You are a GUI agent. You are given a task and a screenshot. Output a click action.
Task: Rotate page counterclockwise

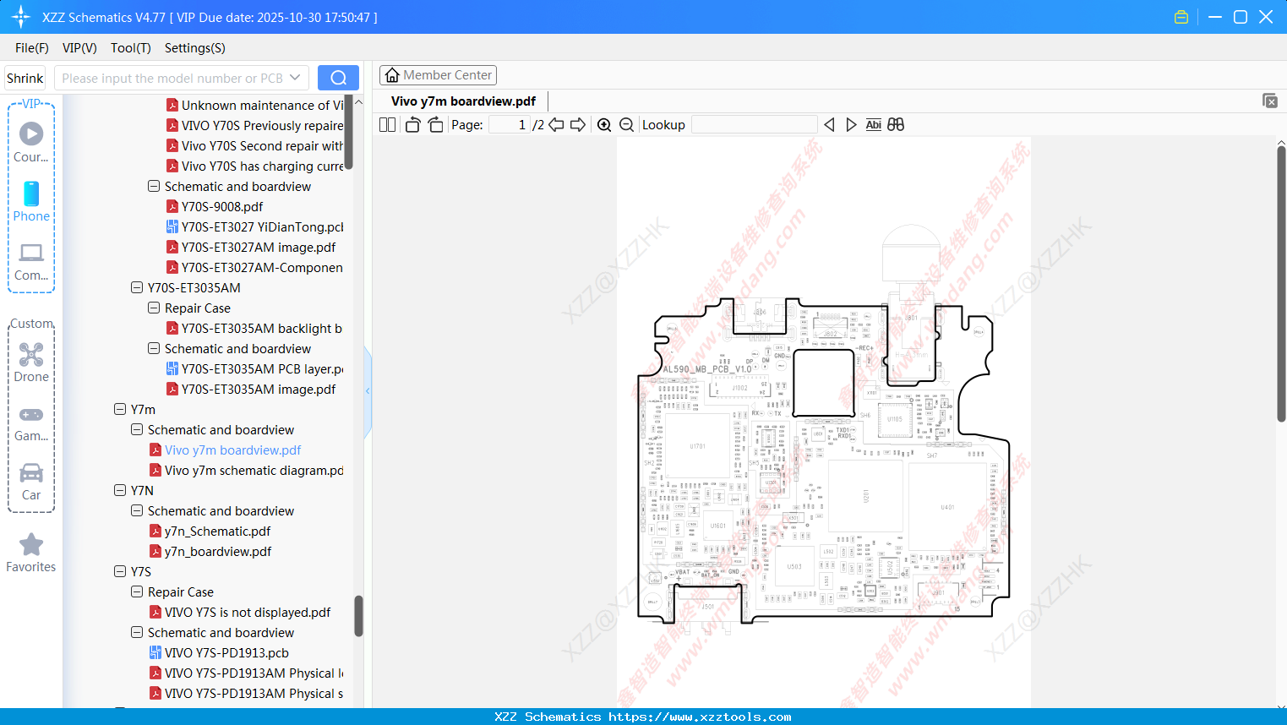coord(413,125)
